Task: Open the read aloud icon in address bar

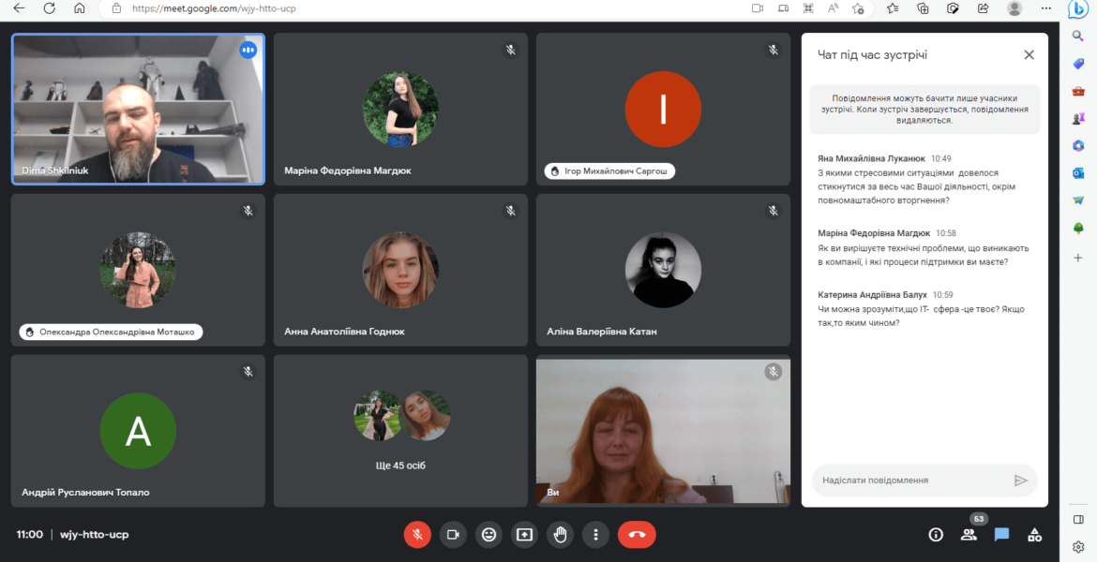Action: pyautogui.click(x=834, y=8)
